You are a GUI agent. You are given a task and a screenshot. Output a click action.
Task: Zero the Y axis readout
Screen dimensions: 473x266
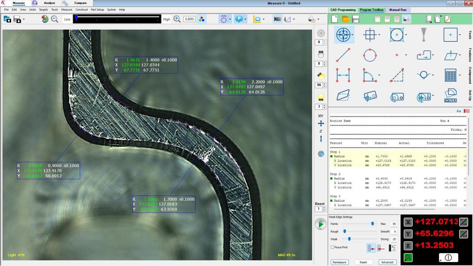408,234
